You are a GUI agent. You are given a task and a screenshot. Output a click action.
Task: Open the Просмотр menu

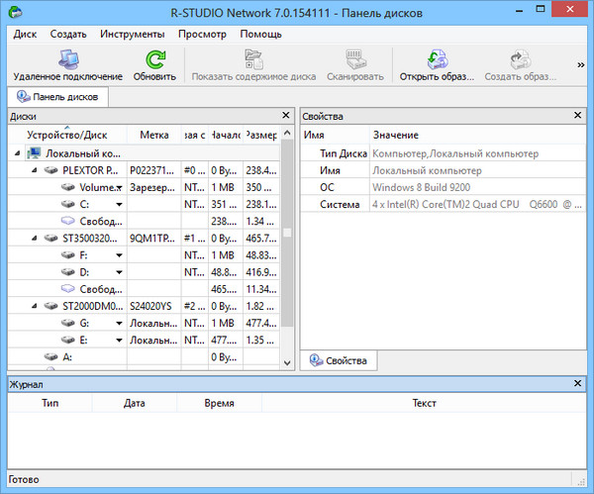tap(202, 34)
